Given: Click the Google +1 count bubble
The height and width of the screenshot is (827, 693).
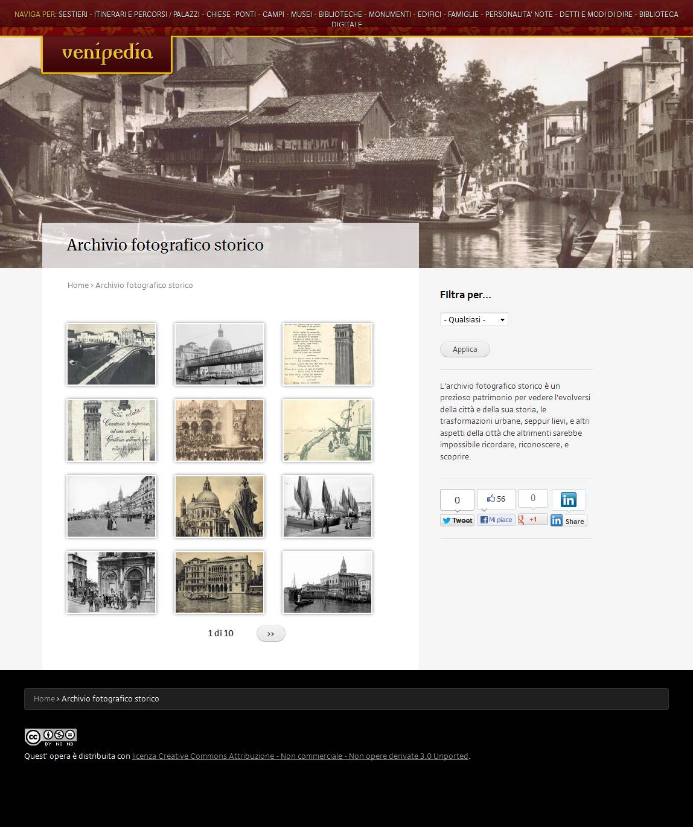Looking at the screenshot, I should click(533, 498).
